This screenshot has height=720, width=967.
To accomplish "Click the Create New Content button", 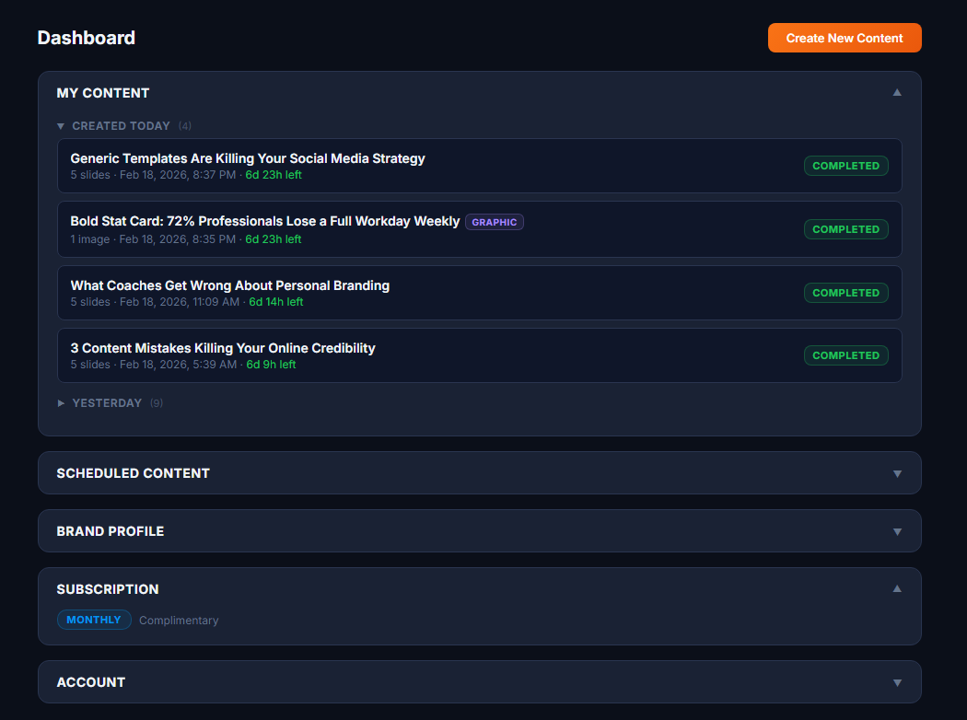I will coord(844,38).
